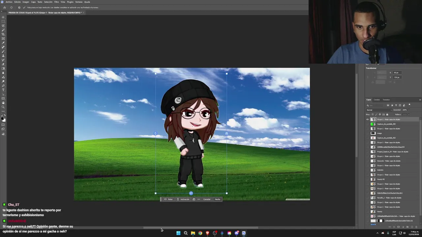Viewport: 422px width, 237px height.
Task: Click the foreground color swatch
Action: (2, 118)
